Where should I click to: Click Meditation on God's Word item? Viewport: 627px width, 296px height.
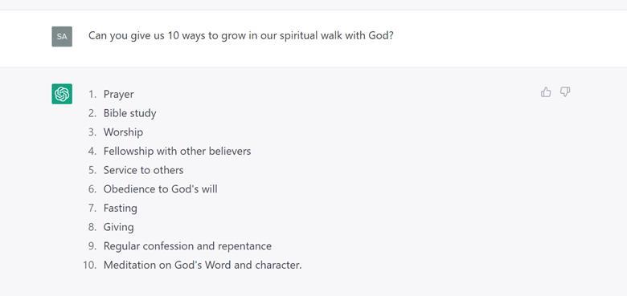pyautogui.click(x=203, y=265)
